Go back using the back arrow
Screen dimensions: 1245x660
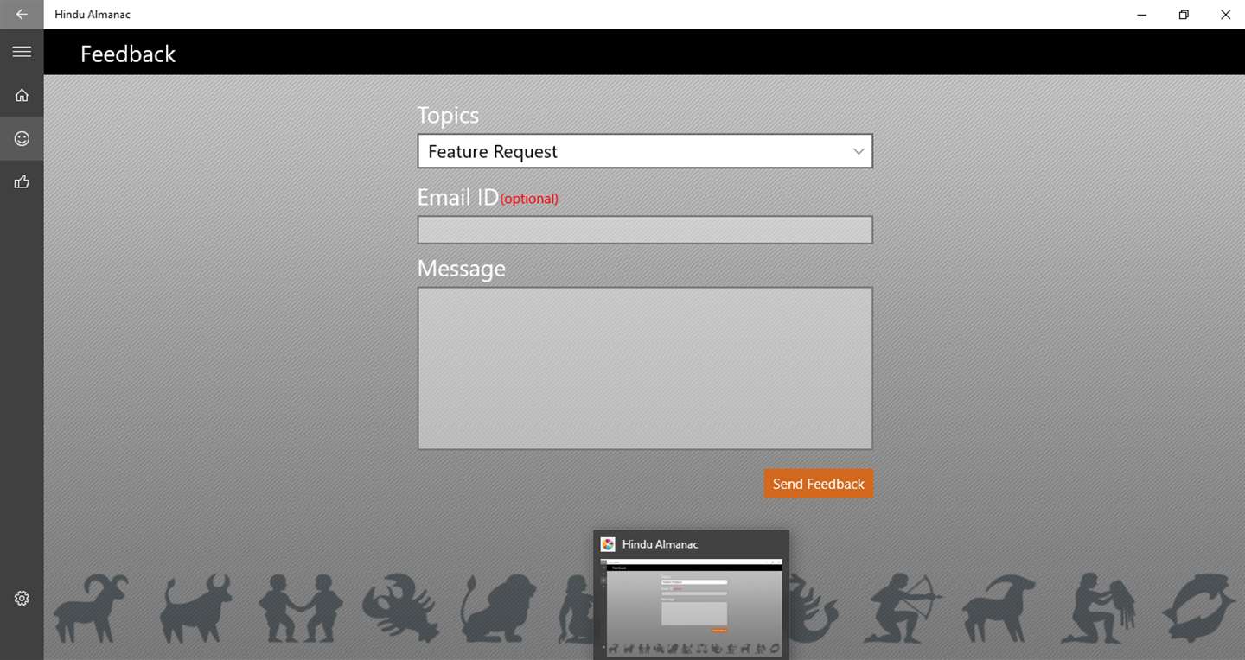[x=22, y=15]
